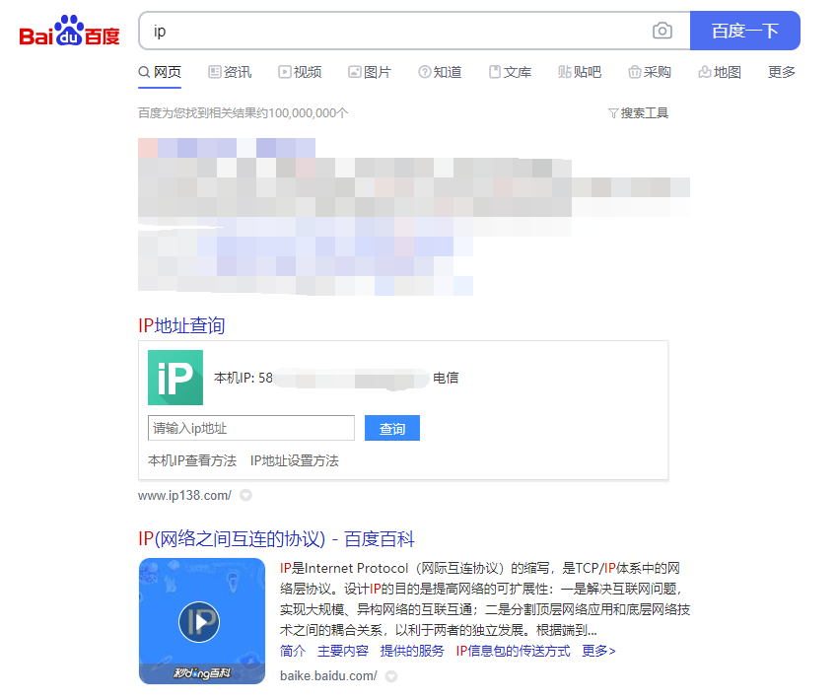Open IP地址设置方法 link
This screenshot has height=699, width=837.
pyautogui.click(x=295, y=460)
